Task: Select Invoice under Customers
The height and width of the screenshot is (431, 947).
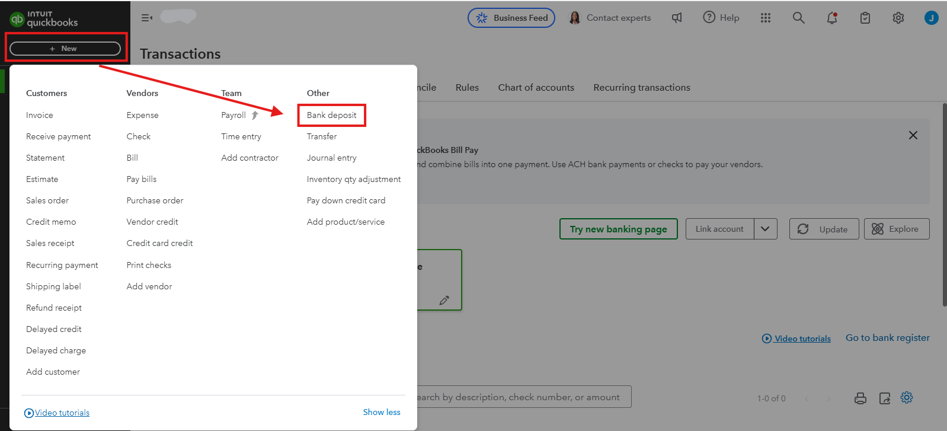Action: 40,115
